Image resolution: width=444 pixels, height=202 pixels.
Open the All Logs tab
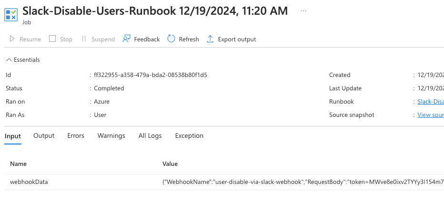[150, 135]
